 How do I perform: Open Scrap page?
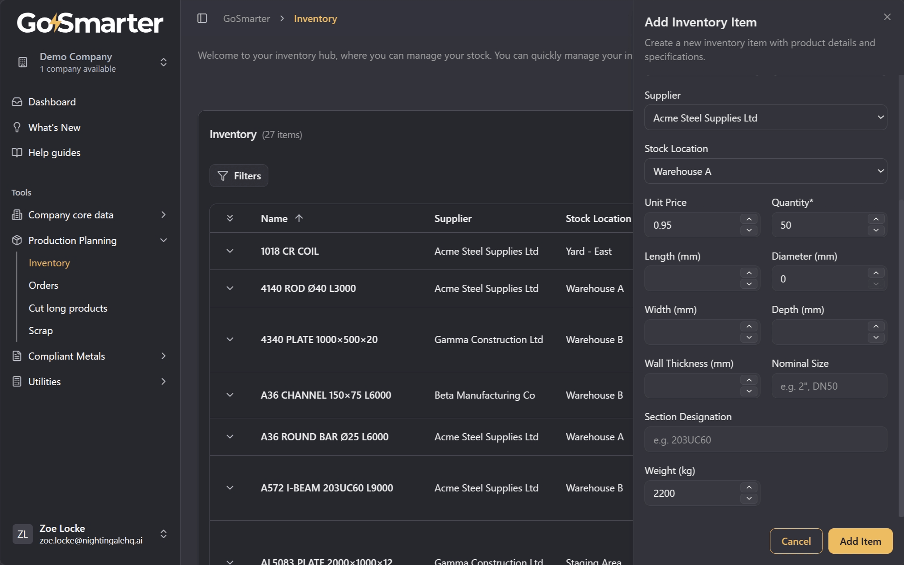click(x=41, y=330)
